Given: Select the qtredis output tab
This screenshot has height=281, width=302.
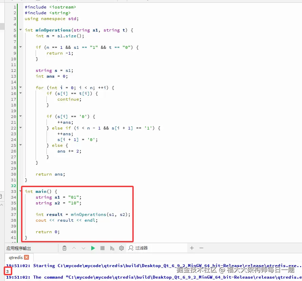Looking at the screenshot, I should point(16,257).
